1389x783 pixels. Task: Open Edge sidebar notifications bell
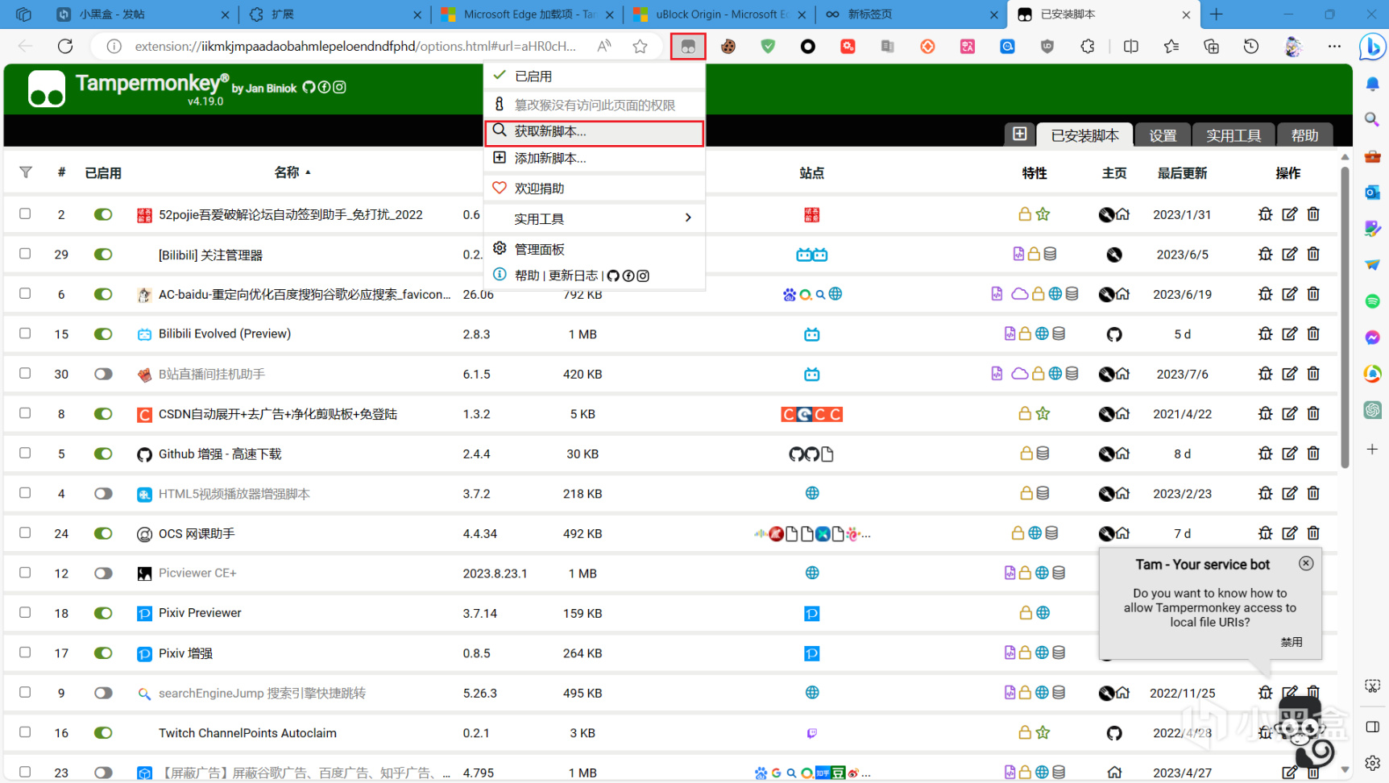[x=1372, y=84]
